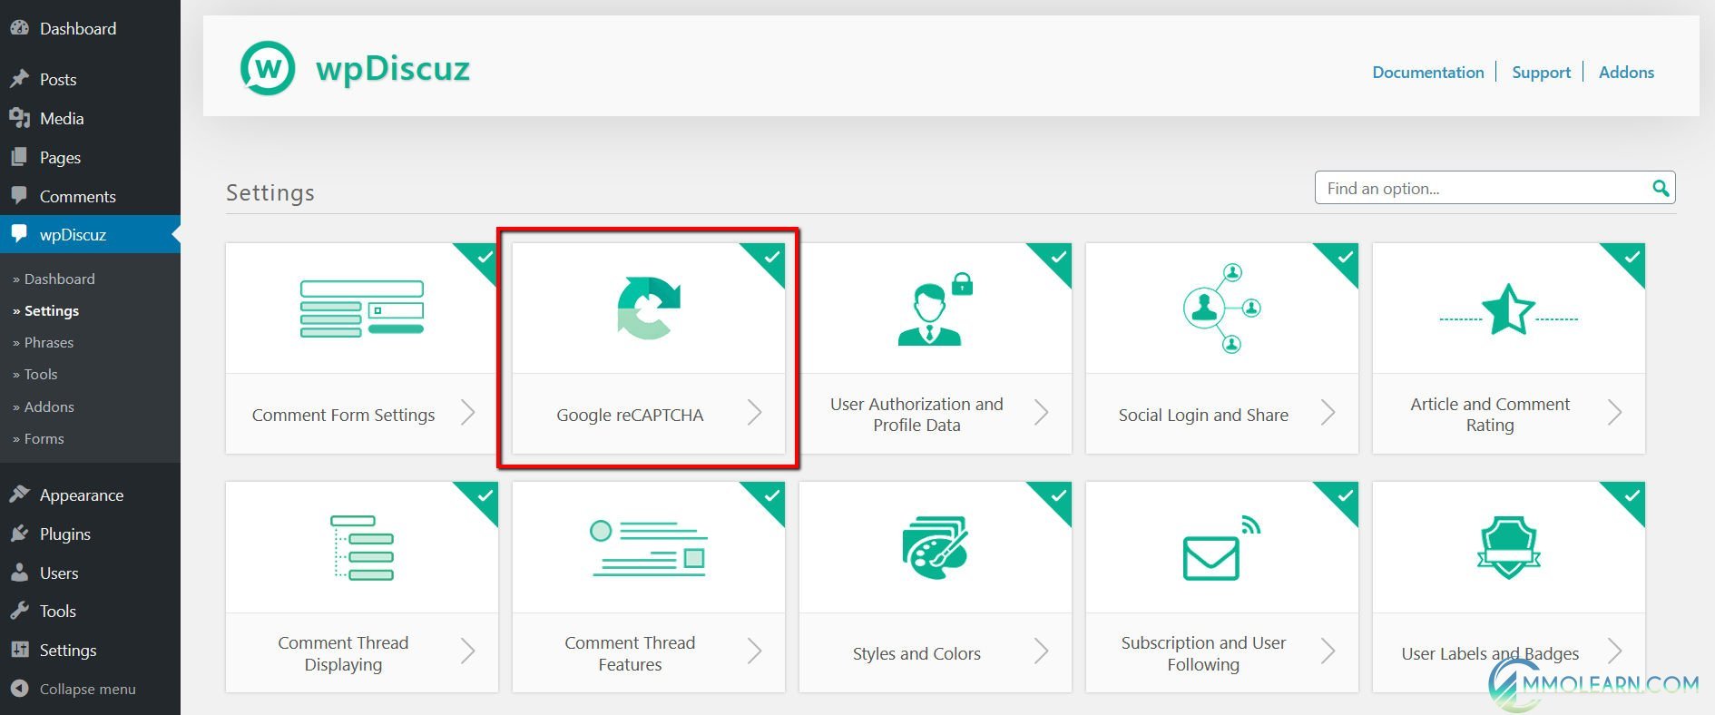Open User Labels and Badges chevron arrow
1715x715 pixels.
pos(1614,651)
